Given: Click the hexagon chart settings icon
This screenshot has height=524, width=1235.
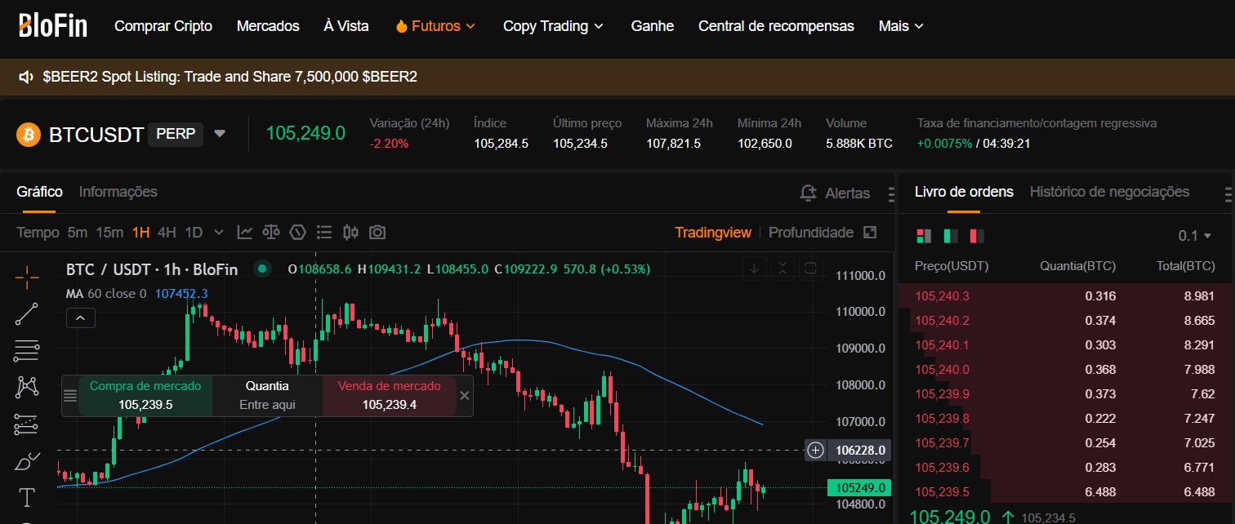Looking at the screenshot, I should (x=297, y=233).
